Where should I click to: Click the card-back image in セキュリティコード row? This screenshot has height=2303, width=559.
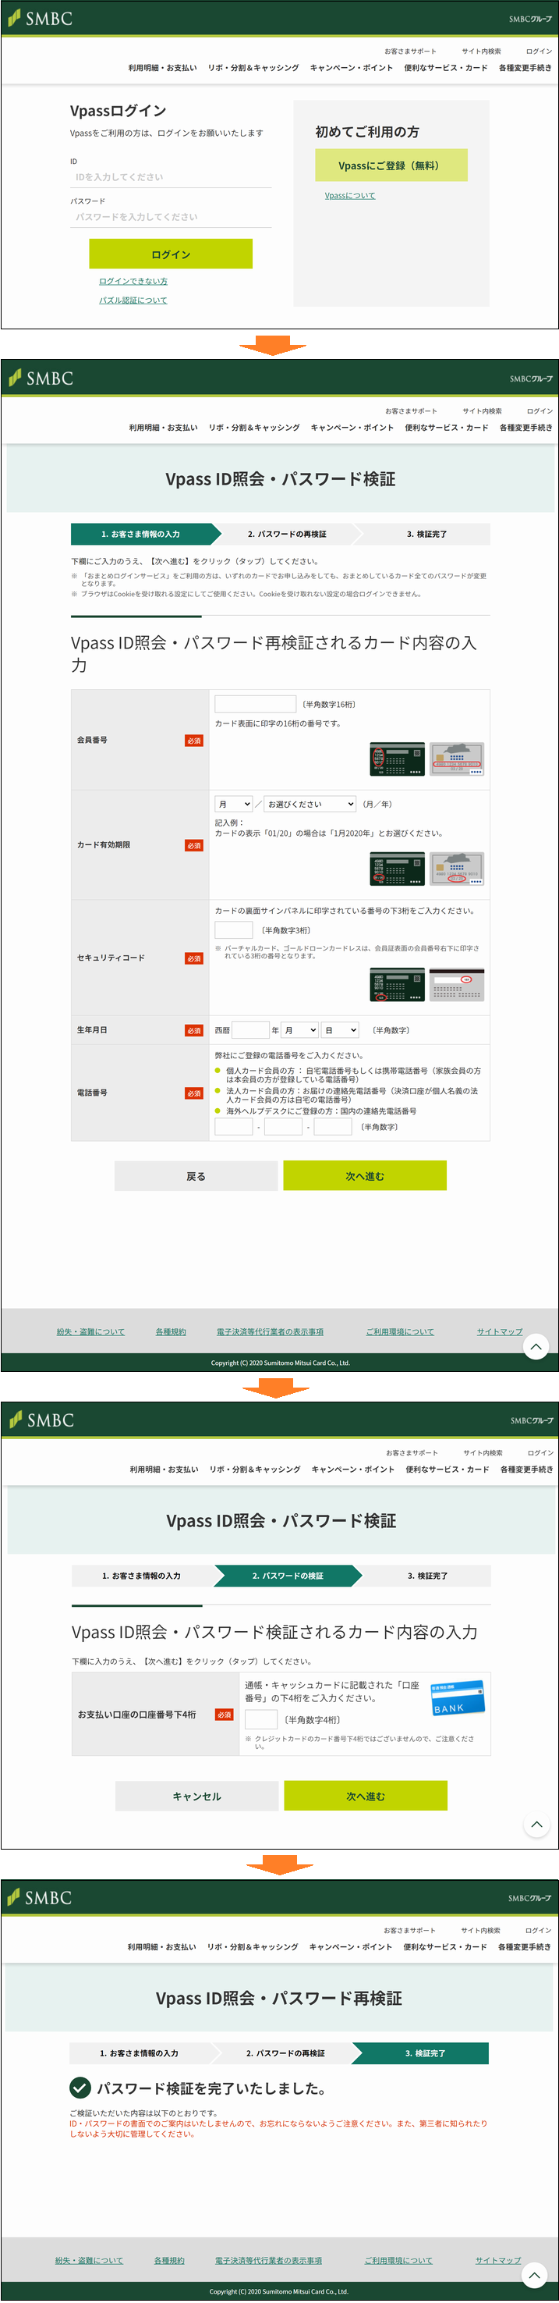click(456, 983)
